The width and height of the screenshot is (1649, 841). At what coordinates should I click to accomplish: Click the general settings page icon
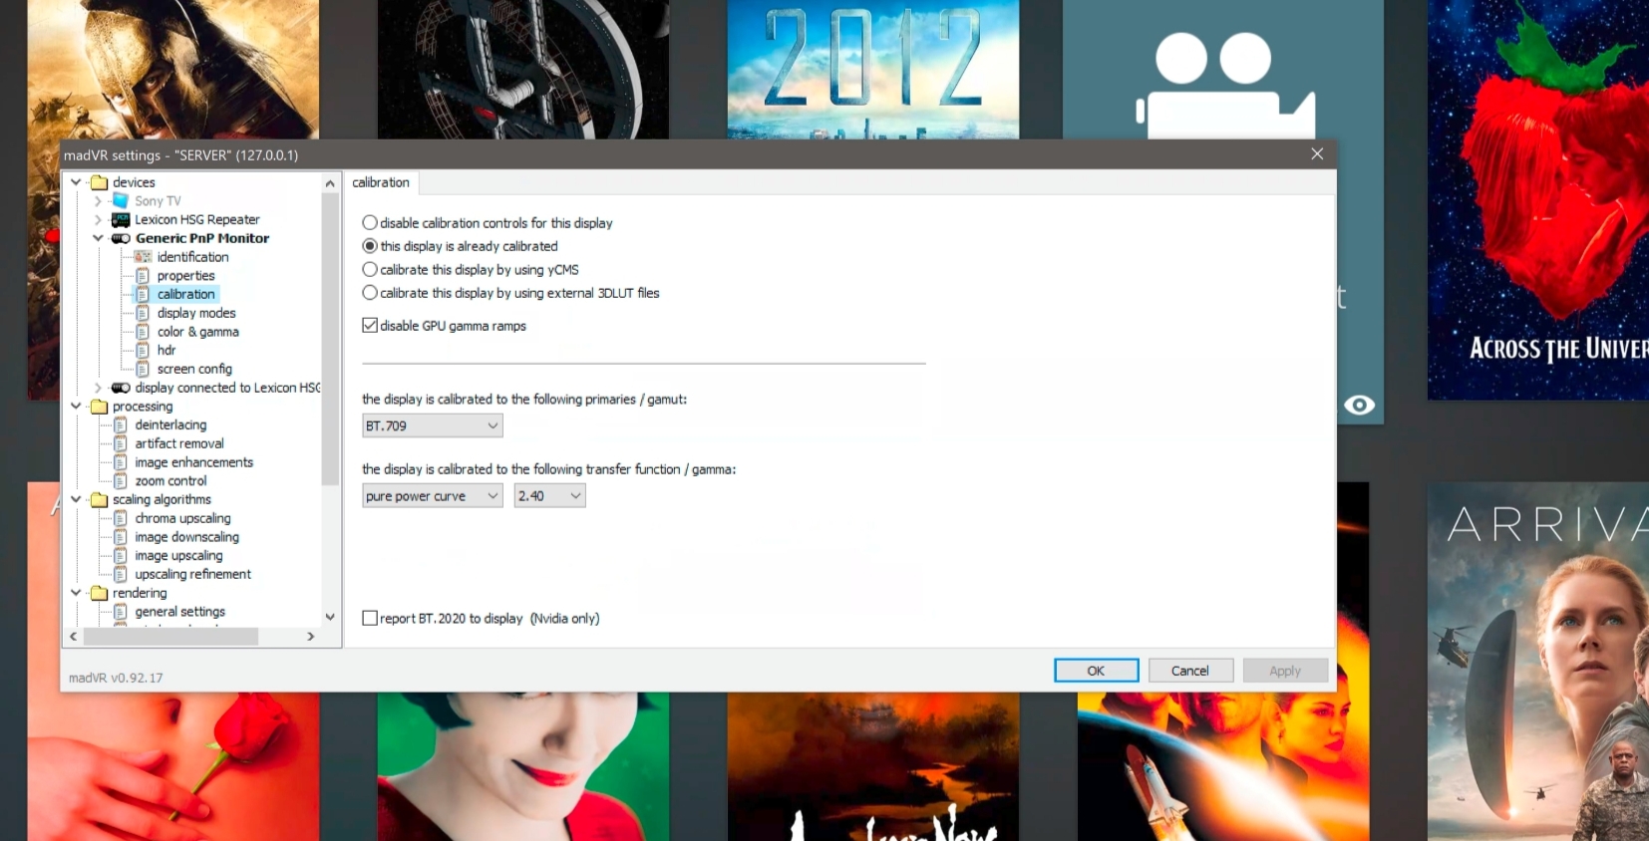(x=121, y=612)
